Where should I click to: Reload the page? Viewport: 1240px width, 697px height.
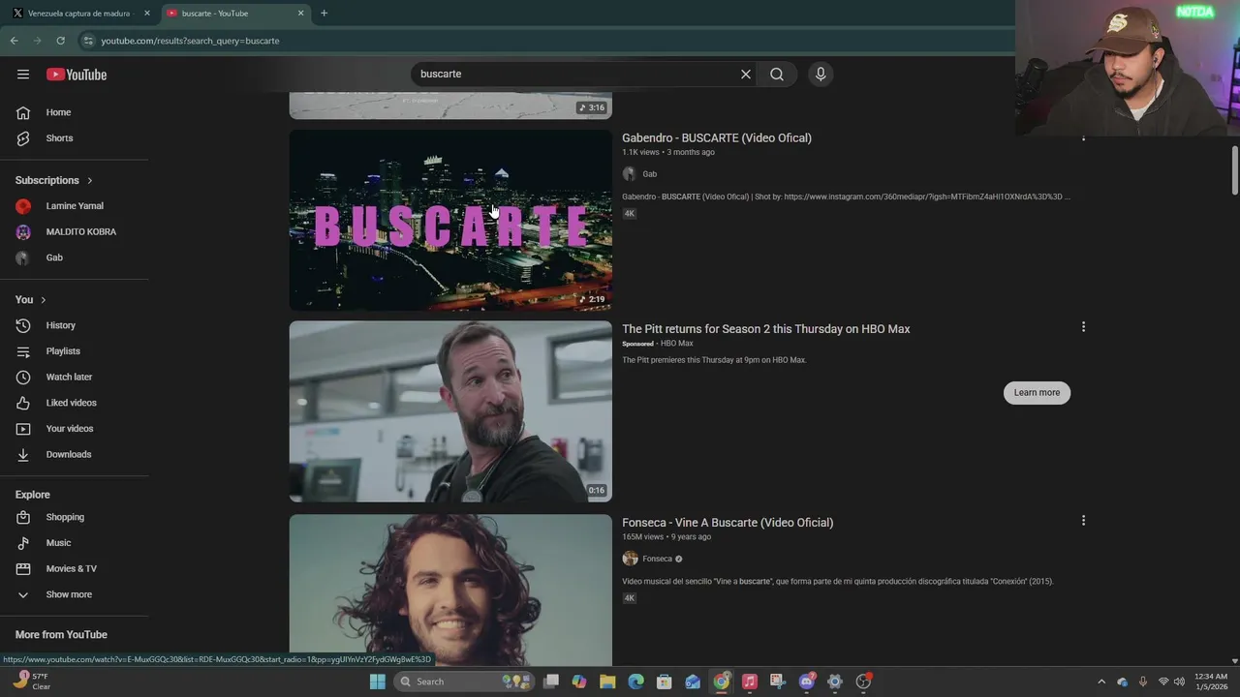pyautogui.click(x=60, y=41)
